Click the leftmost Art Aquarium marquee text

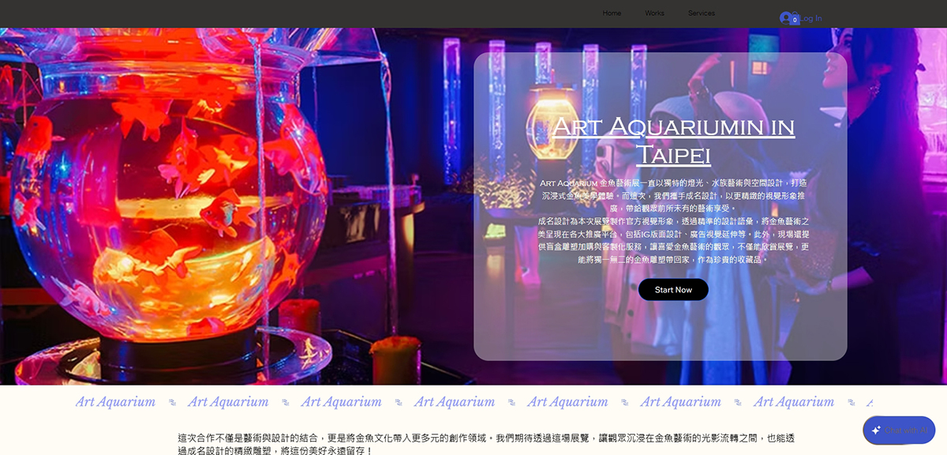coord(115,402)
